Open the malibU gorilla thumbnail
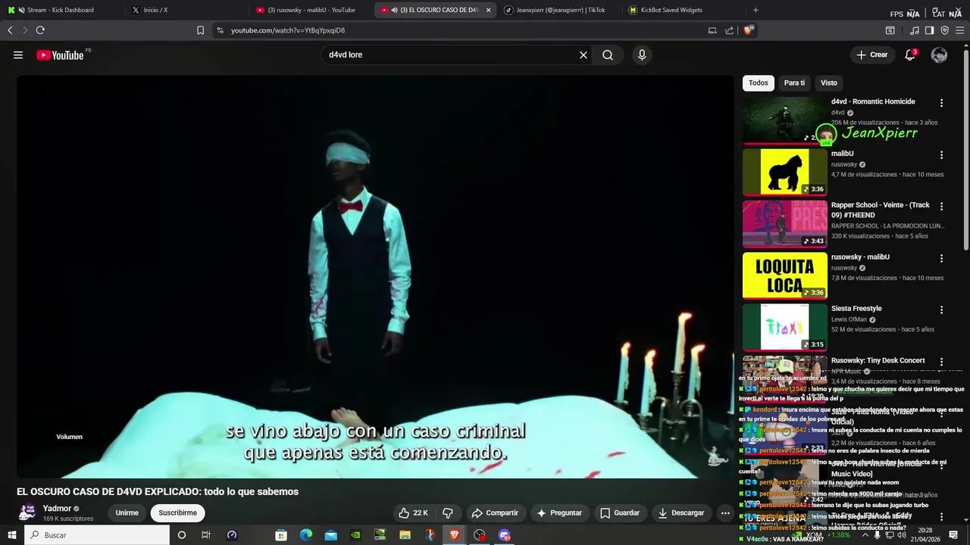This screenshot has width=970, height=545. point(784,172)
